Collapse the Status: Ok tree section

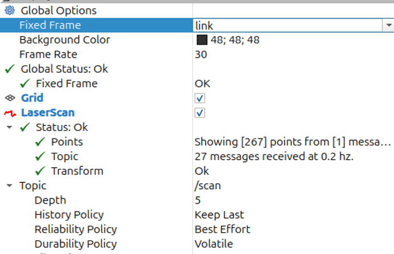point(9,128)
